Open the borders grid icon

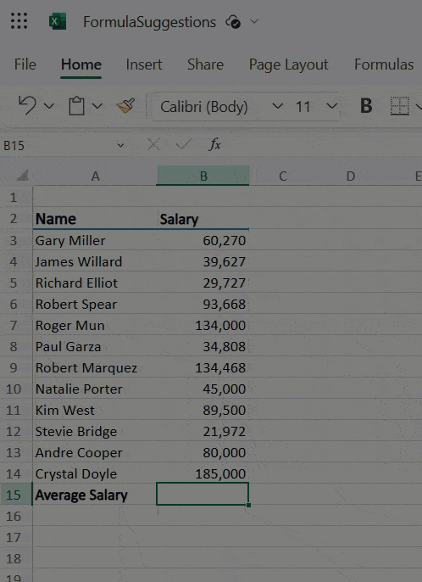point(400,106)
